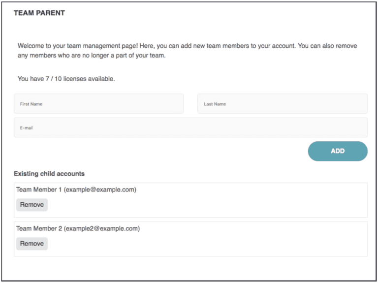Click the example@example.com email text
Image resolution: width=378 pixels, height=283 pixels.
(x=100, y=189)
